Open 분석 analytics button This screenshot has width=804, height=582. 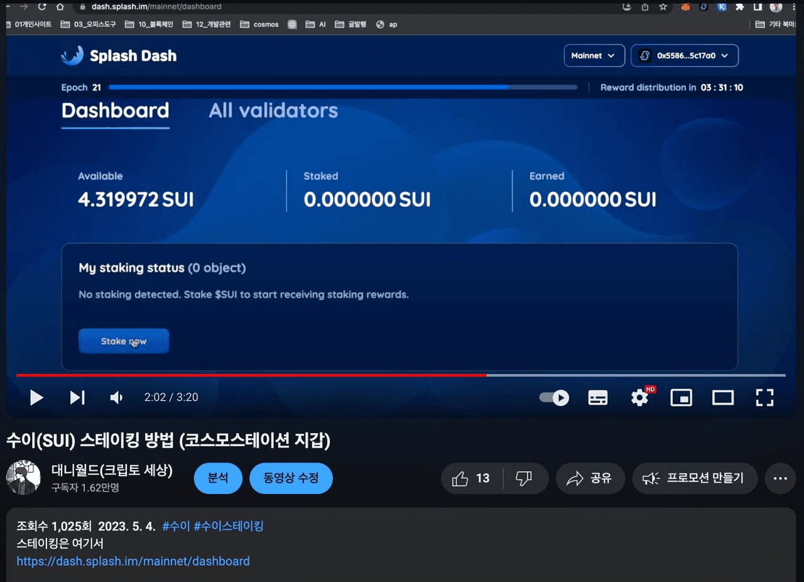(x=217, y=478)
